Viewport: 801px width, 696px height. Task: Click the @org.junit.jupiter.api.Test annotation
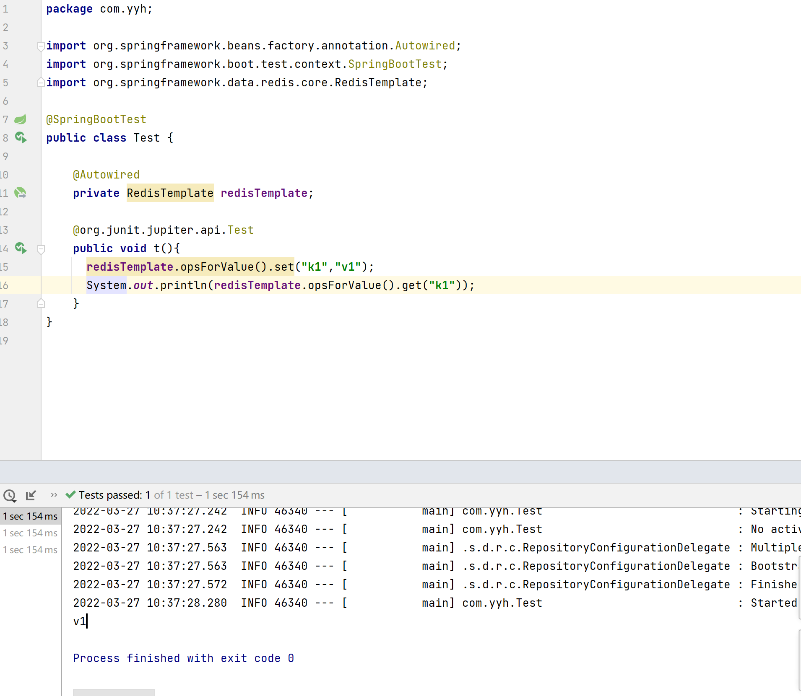pyautogui.click(x=163, y=230)
